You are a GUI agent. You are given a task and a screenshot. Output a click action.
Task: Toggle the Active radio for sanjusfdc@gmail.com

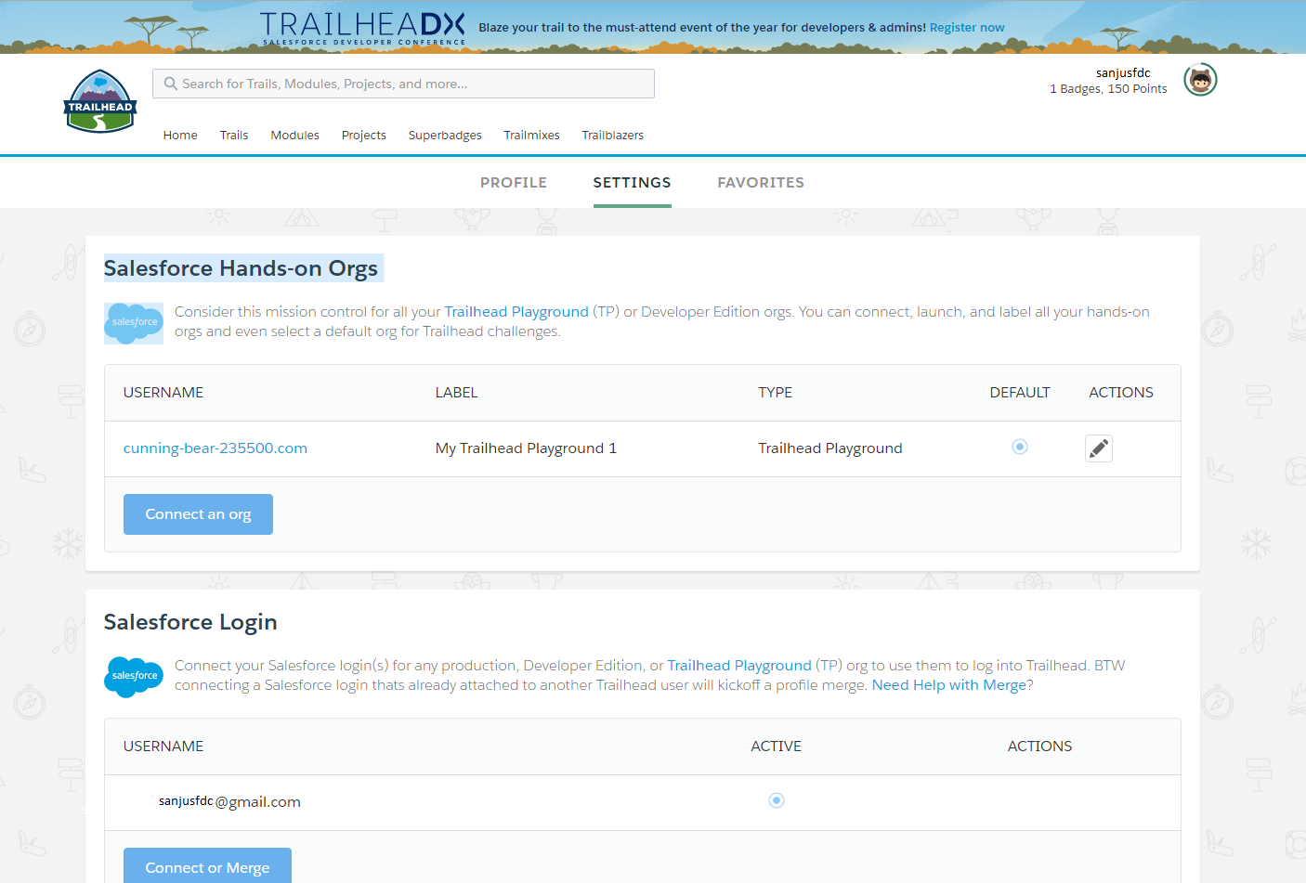(776, 799)
